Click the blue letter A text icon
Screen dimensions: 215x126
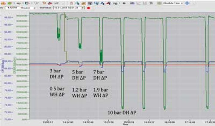click(x=102, y=3)
